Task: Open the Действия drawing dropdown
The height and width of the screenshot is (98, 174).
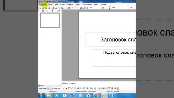Action: [43, 88]
